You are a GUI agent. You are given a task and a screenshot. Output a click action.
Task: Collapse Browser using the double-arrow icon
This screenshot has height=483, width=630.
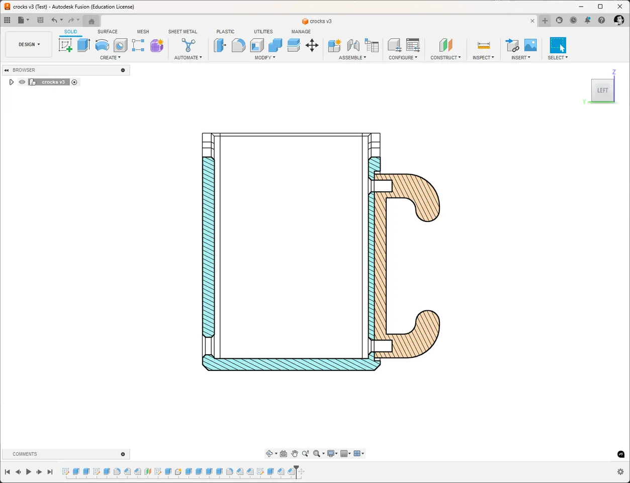[x=7, y=70]
